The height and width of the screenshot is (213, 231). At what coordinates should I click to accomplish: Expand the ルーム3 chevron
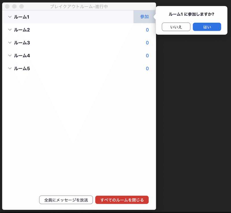(10, 43)
